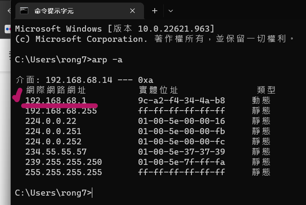This screenshot has height=205, width=306.
Task: Click the MAC address 9c-a2-f4-34-4a-b8
Action: point(182,100)
